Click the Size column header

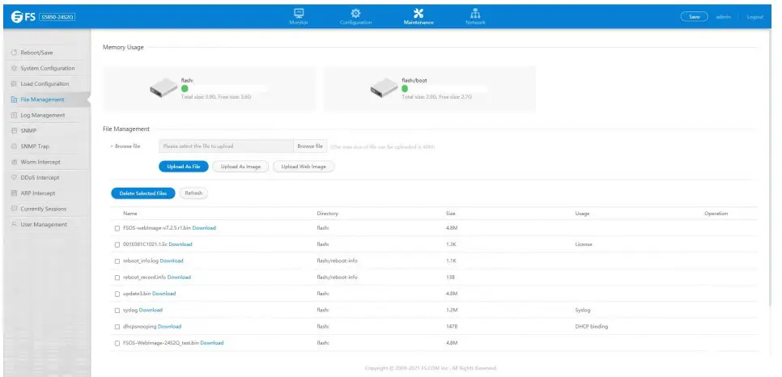click(x=450, y=214)
